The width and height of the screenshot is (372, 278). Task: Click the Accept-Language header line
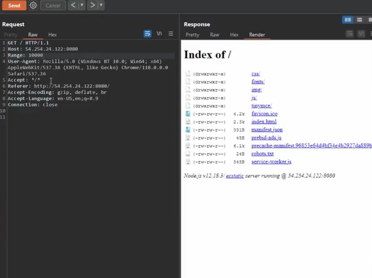click(53, 98)
